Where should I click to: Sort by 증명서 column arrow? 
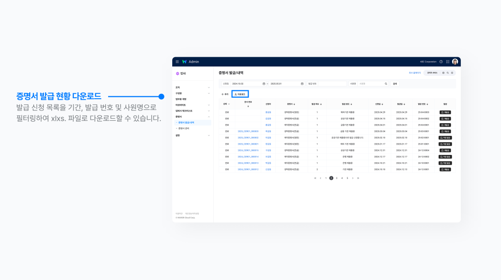[294, 104]
